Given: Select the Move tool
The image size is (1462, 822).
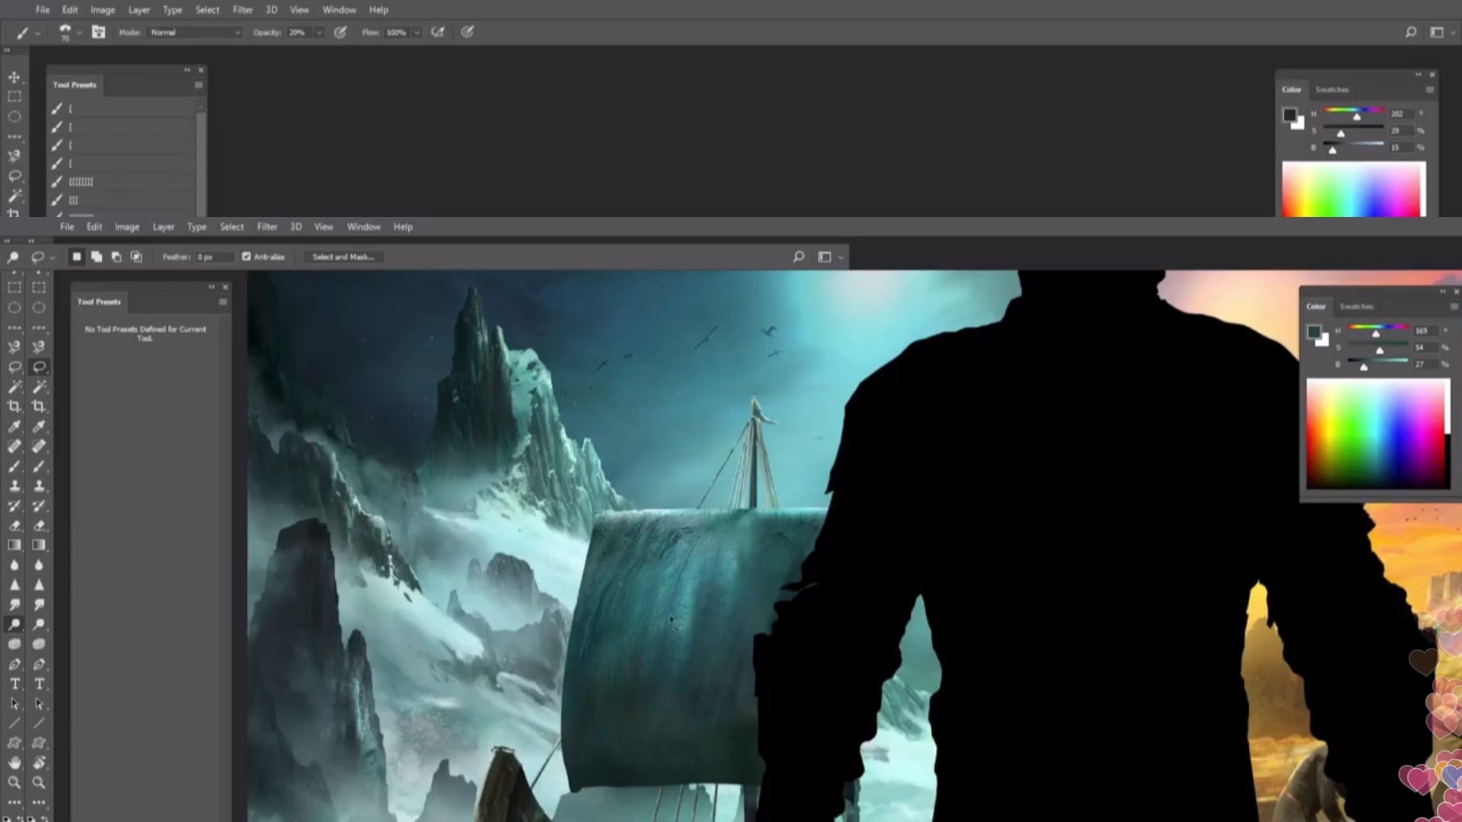Looking at the screenshot, I should tap(14, 77).
